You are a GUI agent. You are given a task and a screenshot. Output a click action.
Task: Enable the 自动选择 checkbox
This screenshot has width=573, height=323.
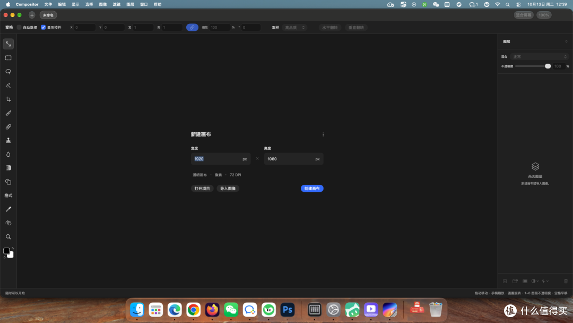click(20, 28)
